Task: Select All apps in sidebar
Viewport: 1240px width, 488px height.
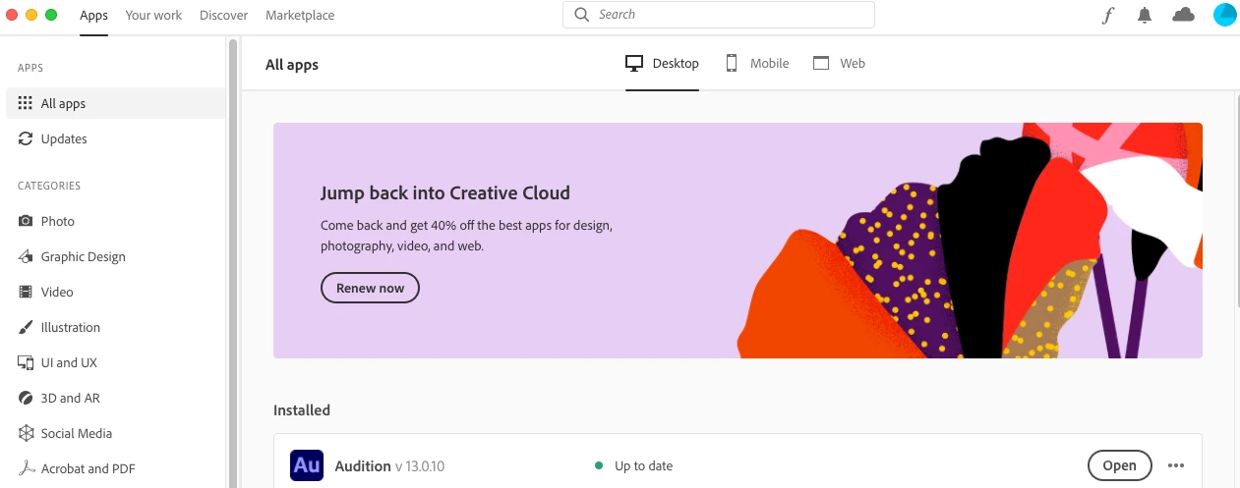Action: point(115,103)
